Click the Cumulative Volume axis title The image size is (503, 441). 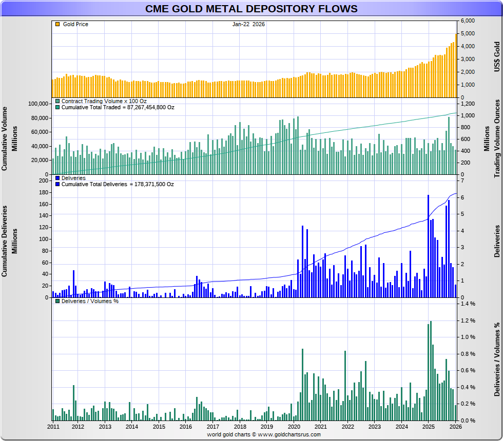(x=4, y=139)
